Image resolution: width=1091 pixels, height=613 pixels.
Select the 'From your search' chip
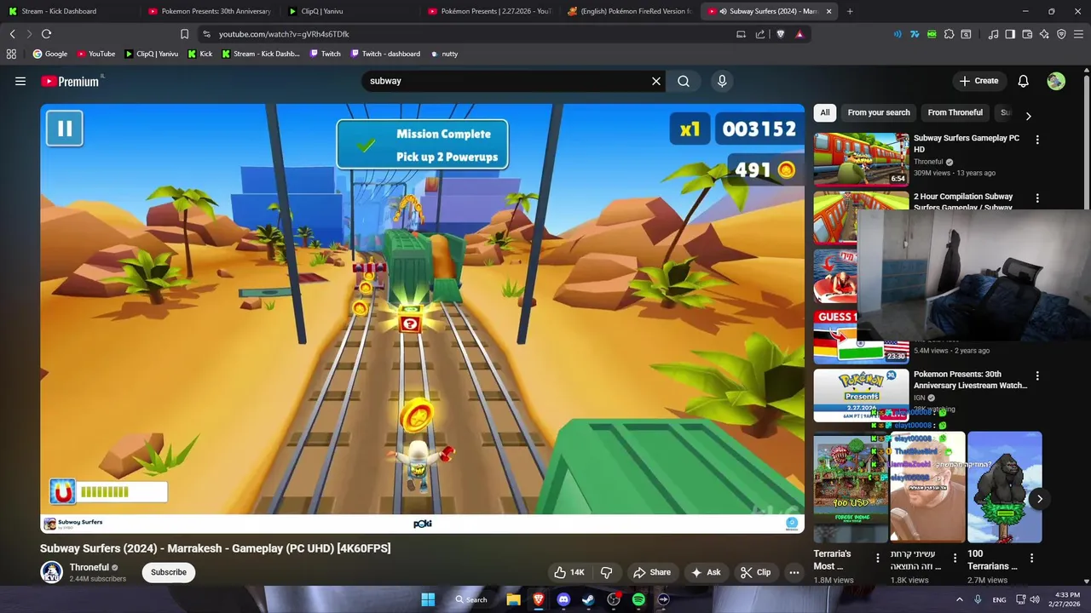[879, 112]
